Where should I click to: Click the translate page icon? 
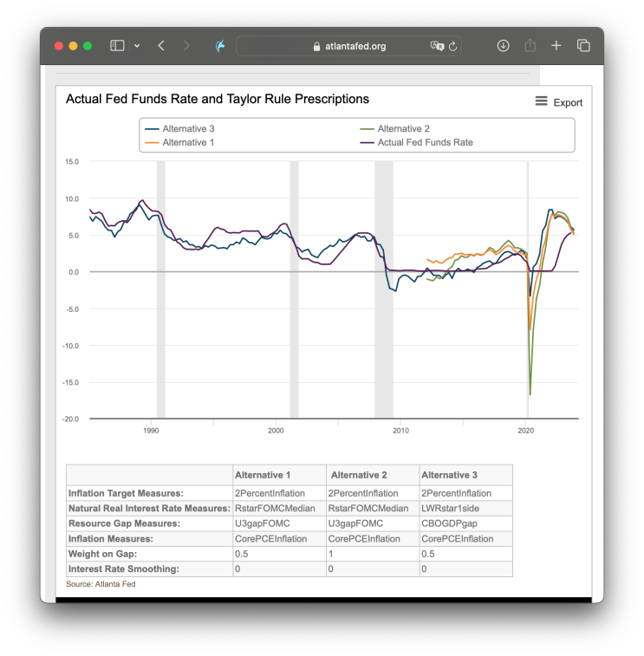437,46
